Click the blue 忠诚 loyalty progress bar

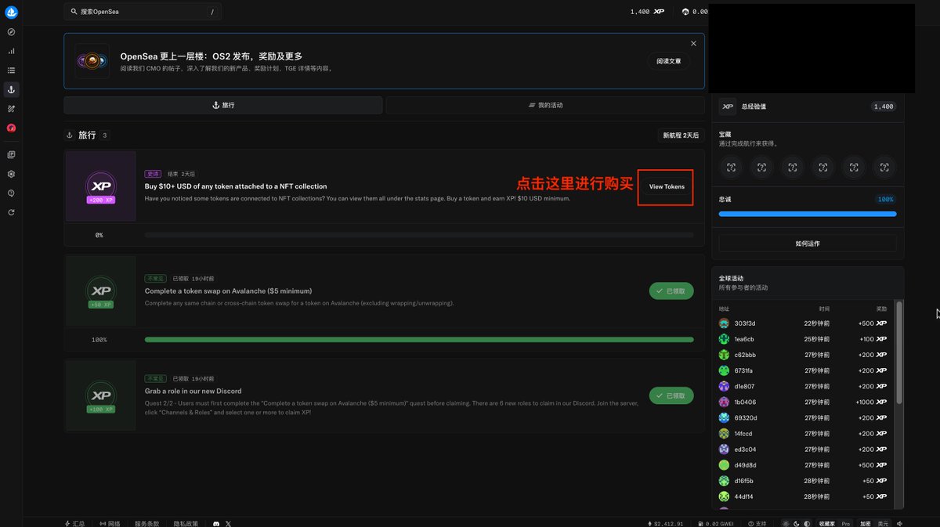coord(808,214)
